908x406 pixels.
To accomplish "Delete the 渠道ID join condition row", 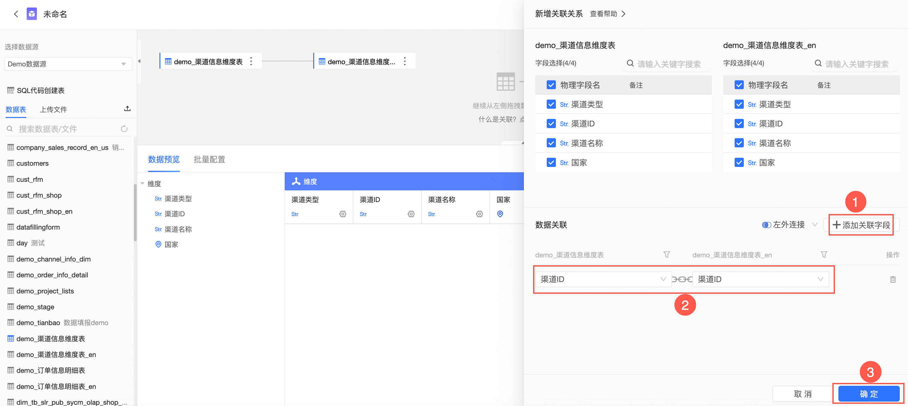I will pyautogui.click(x=893, y=280).
